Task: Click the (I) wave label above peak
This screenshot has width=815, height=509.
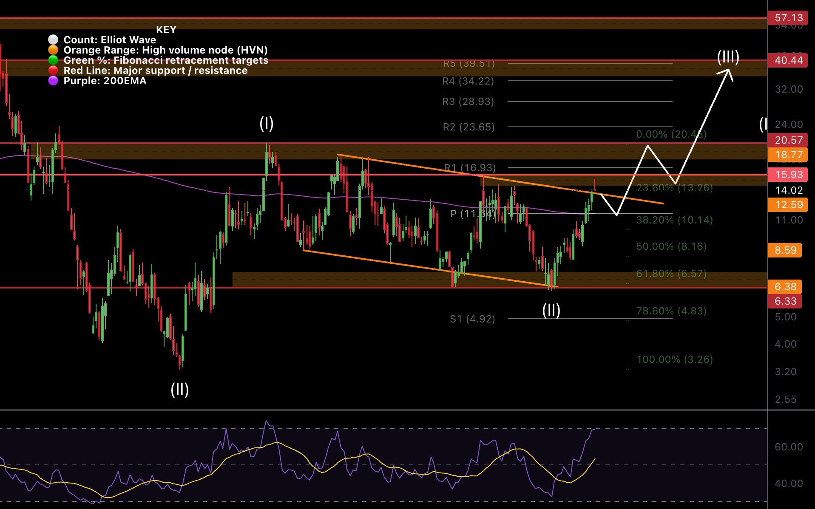Action: point(267,124)
